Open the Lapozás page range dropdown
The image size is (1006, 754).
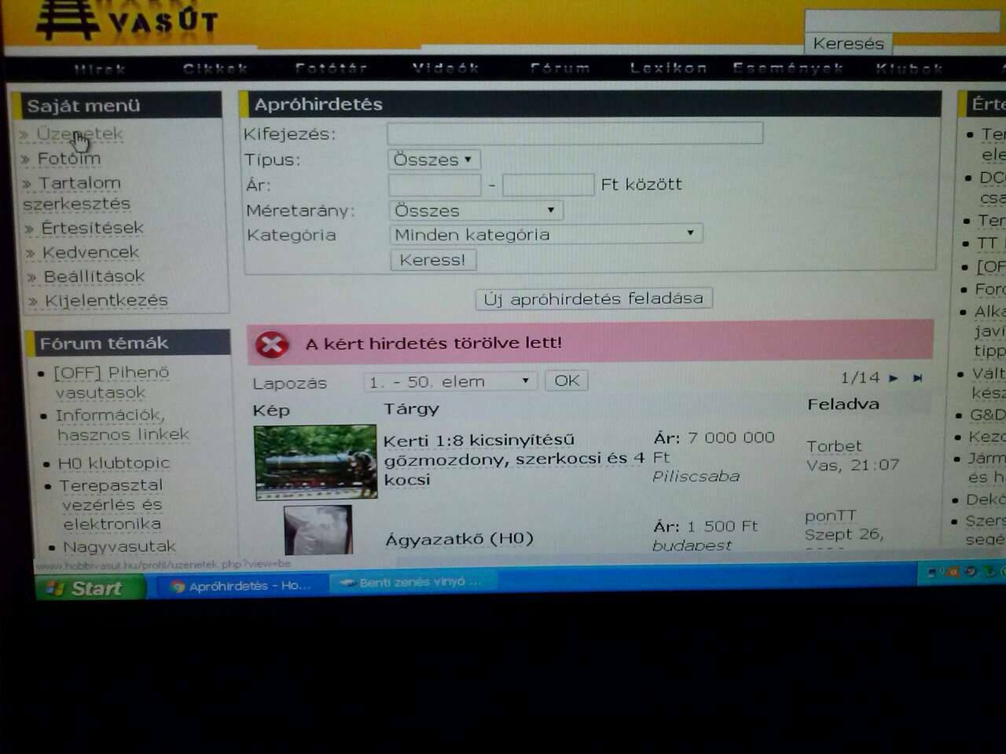click(x=450, y=382)
